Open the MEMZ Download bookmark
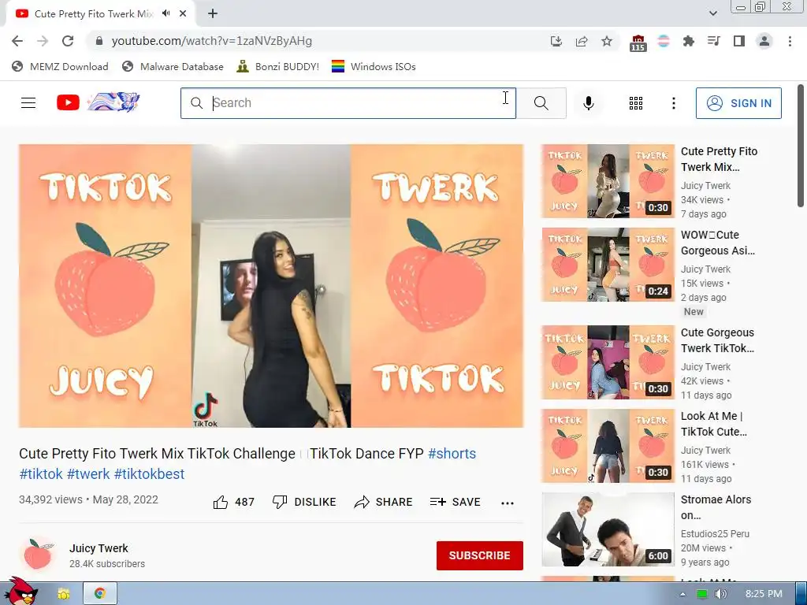This screenshot has width=807, height=605. point(60,66)
